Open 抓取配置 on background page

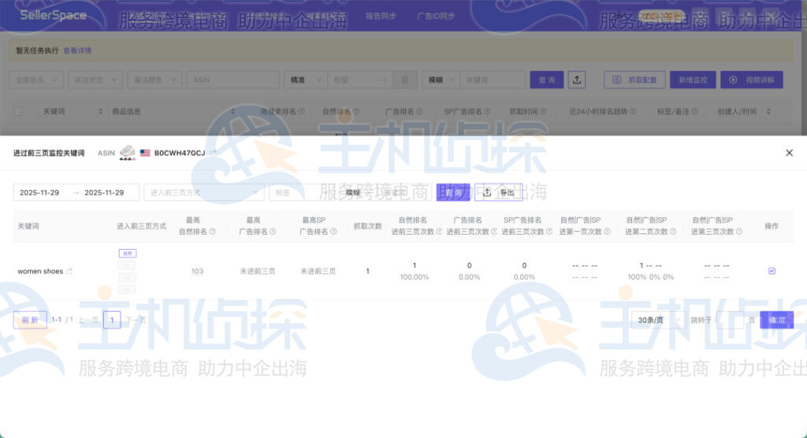click(634, 80)
